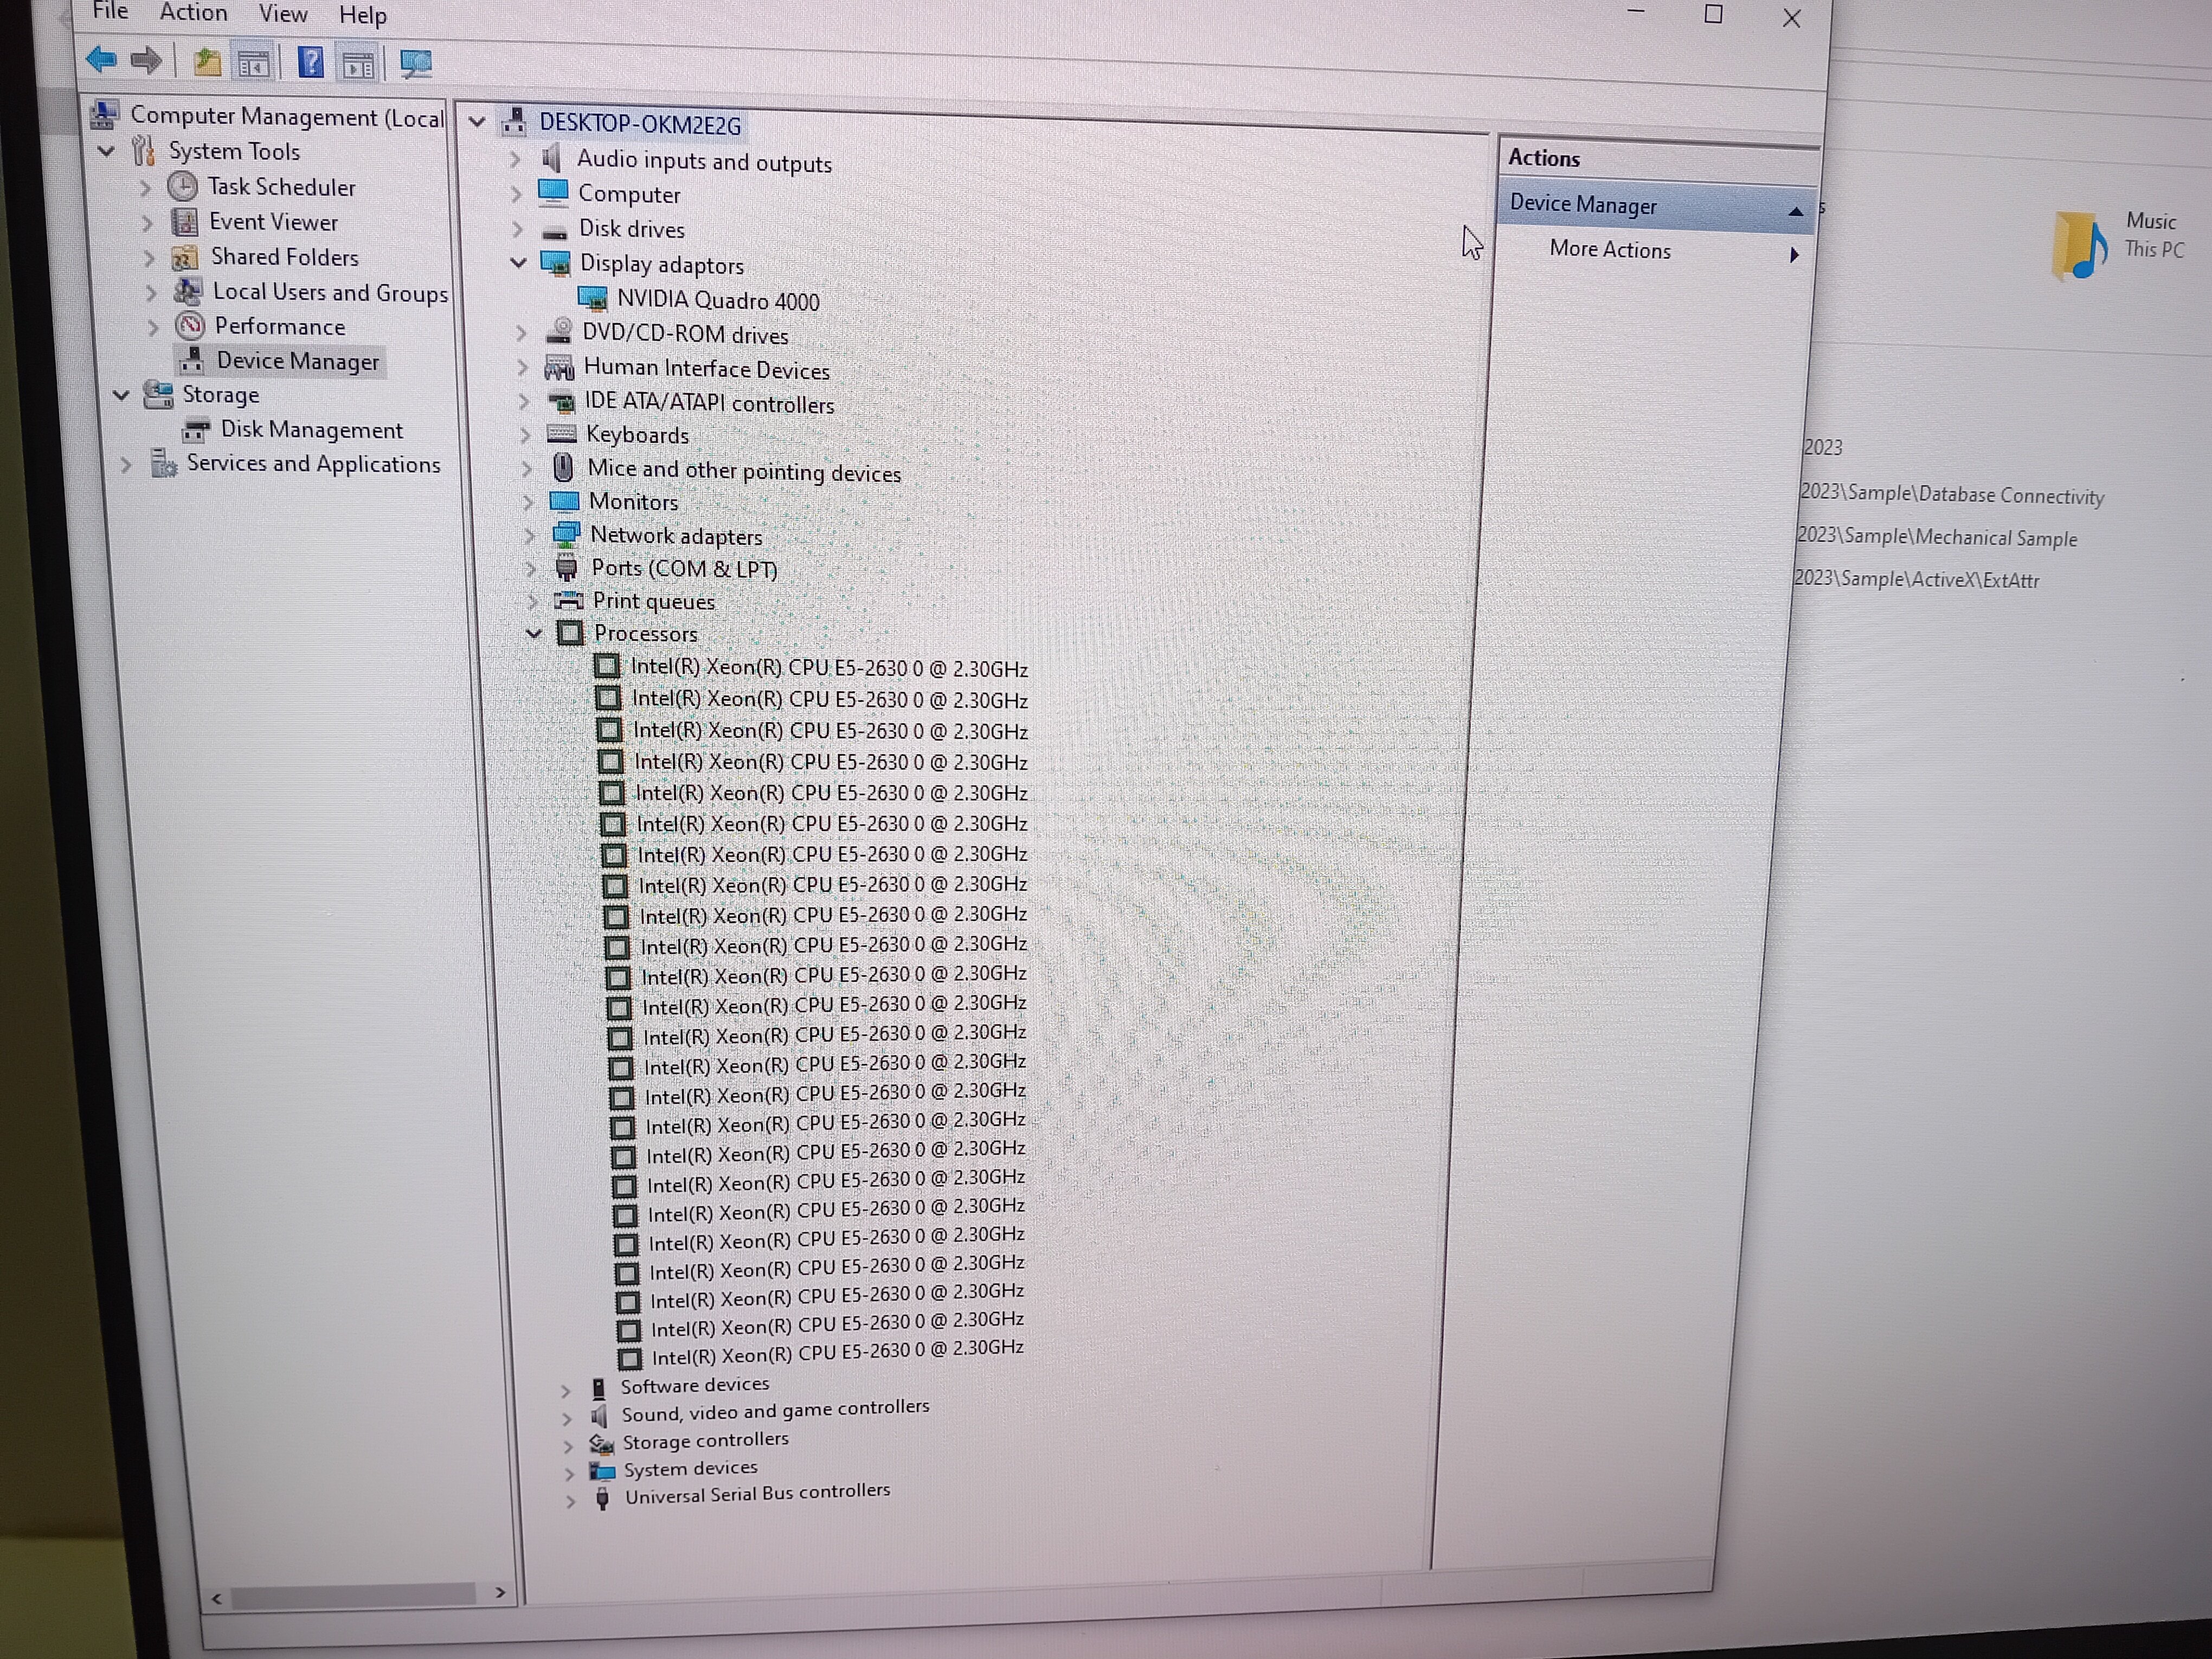Select Device Manager in left tree
The height and width of the screenshot is (1659, 2212).
tap(298, 361)
